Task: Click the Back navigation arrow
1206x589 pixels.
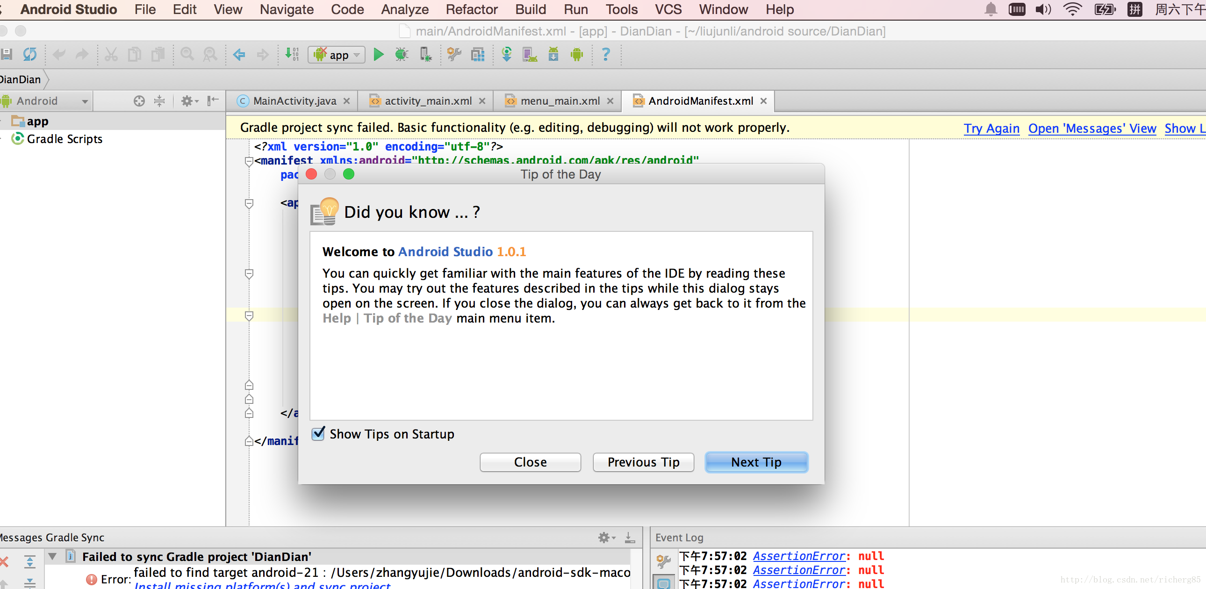Action: click(x=239, y=54)
